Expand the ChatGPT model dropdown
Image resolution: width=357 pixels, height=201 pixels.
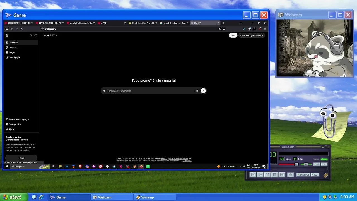tap(50, 35)
